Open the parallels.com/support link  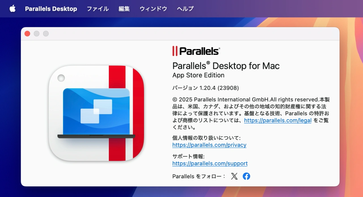tap(210, 164)
